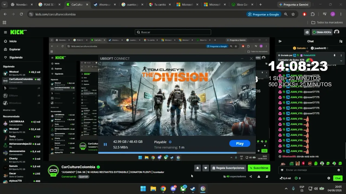
Task: Click the Chrome address bar URL
Action: click(x=55, y=14)
